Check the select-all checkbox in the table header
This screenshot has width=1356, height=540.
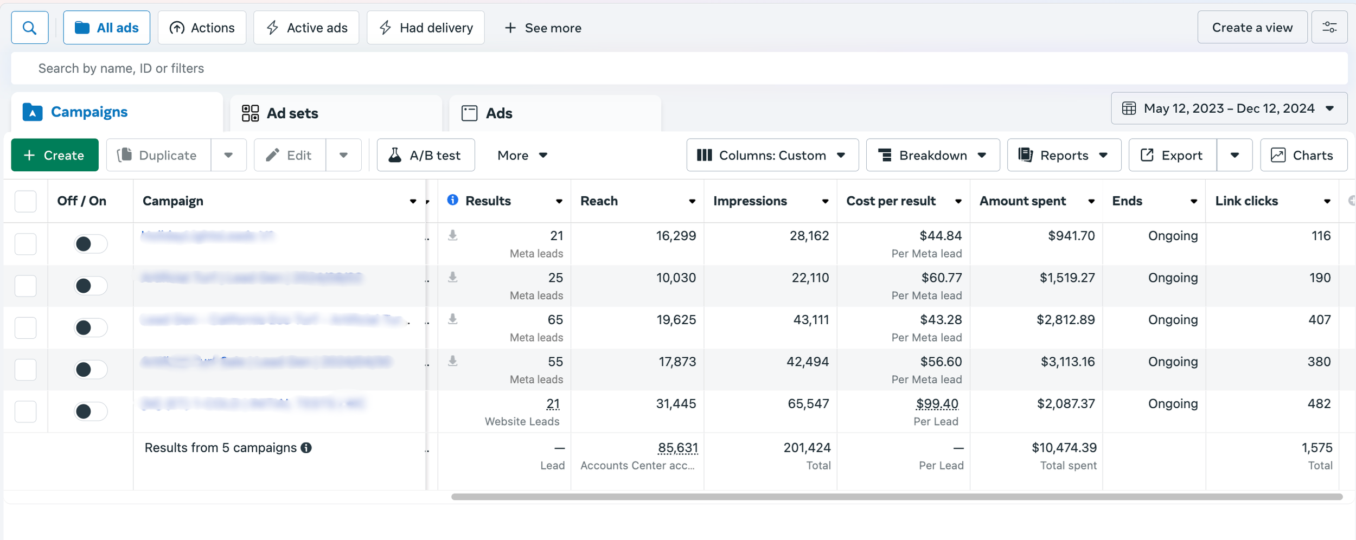25,201
